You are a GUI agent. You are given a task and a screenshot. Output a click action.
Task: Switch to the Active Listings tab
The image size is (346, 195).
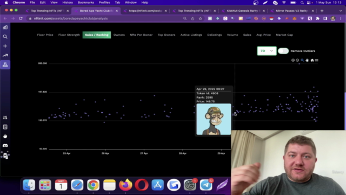pos(191,35)
